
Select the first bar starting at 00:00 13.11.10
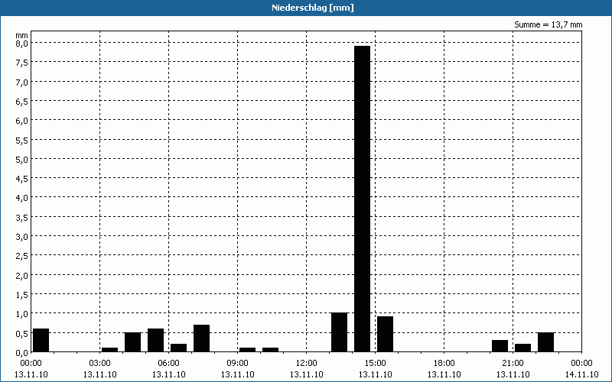(41, 340)
